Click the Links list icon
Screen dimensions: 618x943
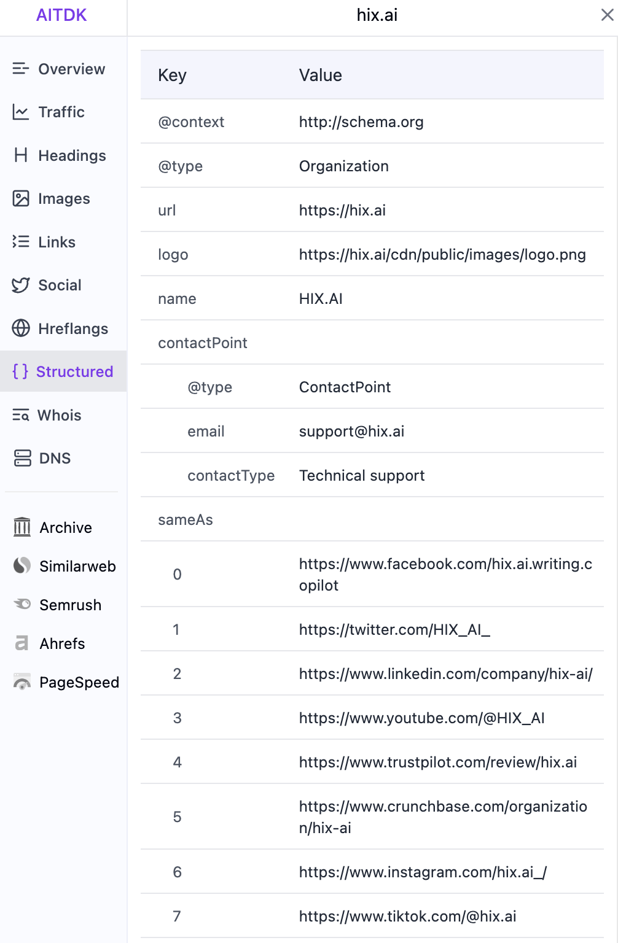(21, 242)
